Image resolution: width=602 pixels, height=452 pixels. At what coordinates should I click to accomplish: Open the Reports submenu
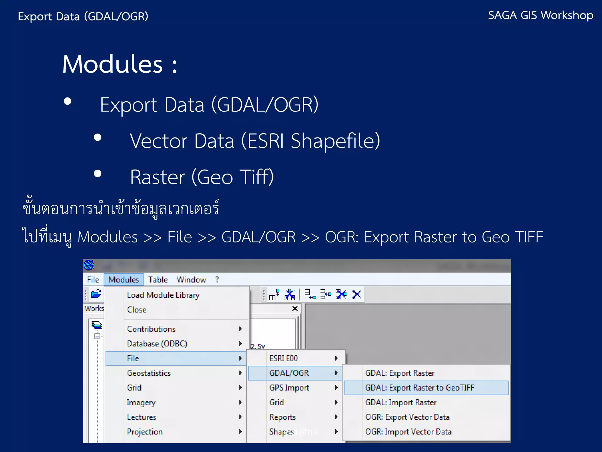pos(296,417)
